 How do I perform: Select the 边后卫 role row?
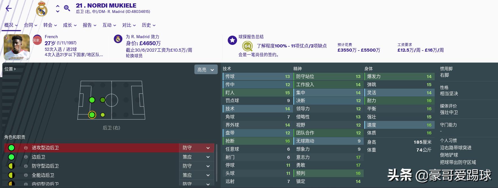point(91,157)
